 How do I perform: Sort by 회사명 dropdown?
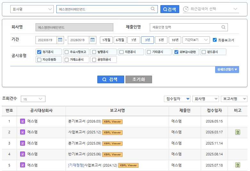[206, 99]
